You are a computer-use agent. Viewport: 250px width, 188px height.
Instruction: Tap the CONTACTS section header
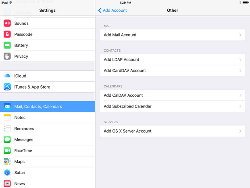click(x=112, y=51)
